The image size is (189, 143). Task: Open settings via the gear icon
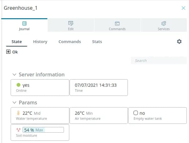[179, 41]
